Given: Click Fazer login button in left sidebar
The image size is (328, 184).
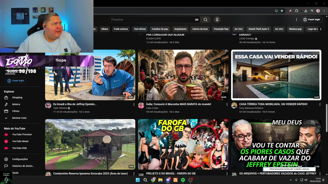Looking at the screenshot, I should click(x=16, y=81).
